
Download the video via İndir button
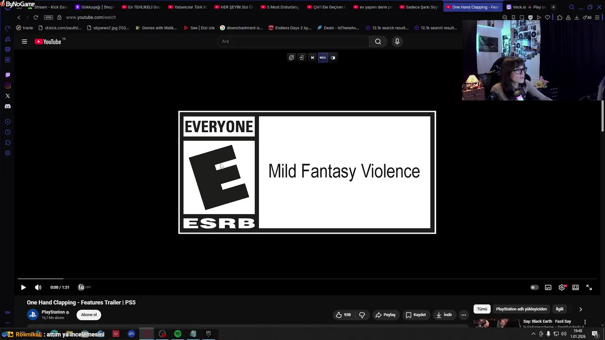click(444, 314)
